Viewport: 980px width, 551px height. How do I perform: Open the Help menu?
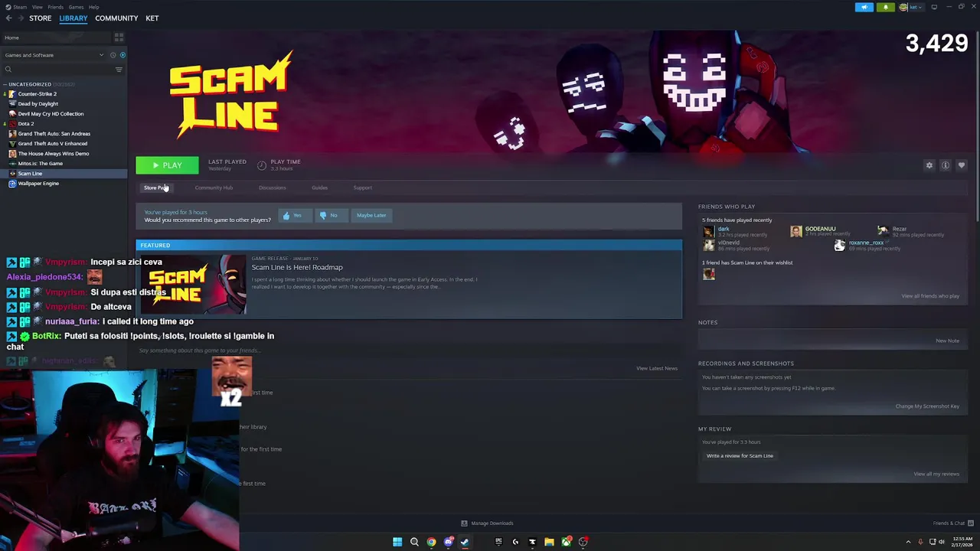click(x=93, y=7)
